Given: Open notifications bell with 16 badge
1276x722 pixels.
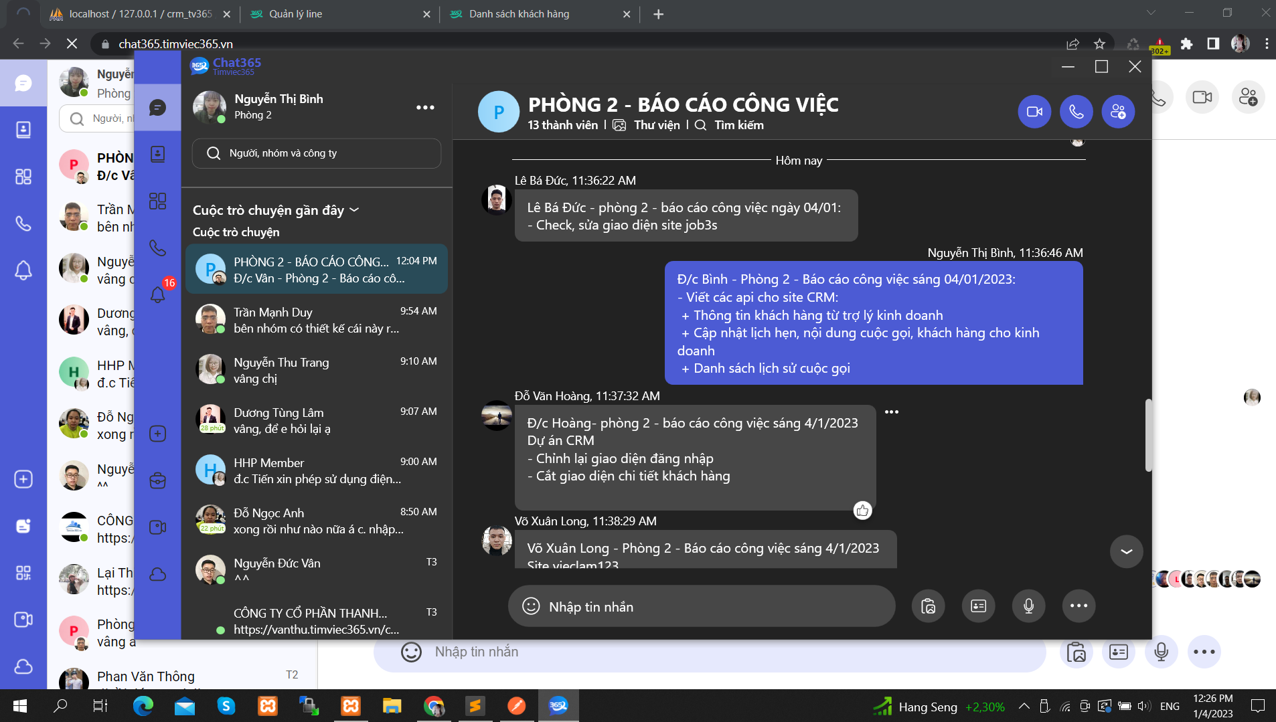Looking at the screenshot, I should (x=158, y=294).
